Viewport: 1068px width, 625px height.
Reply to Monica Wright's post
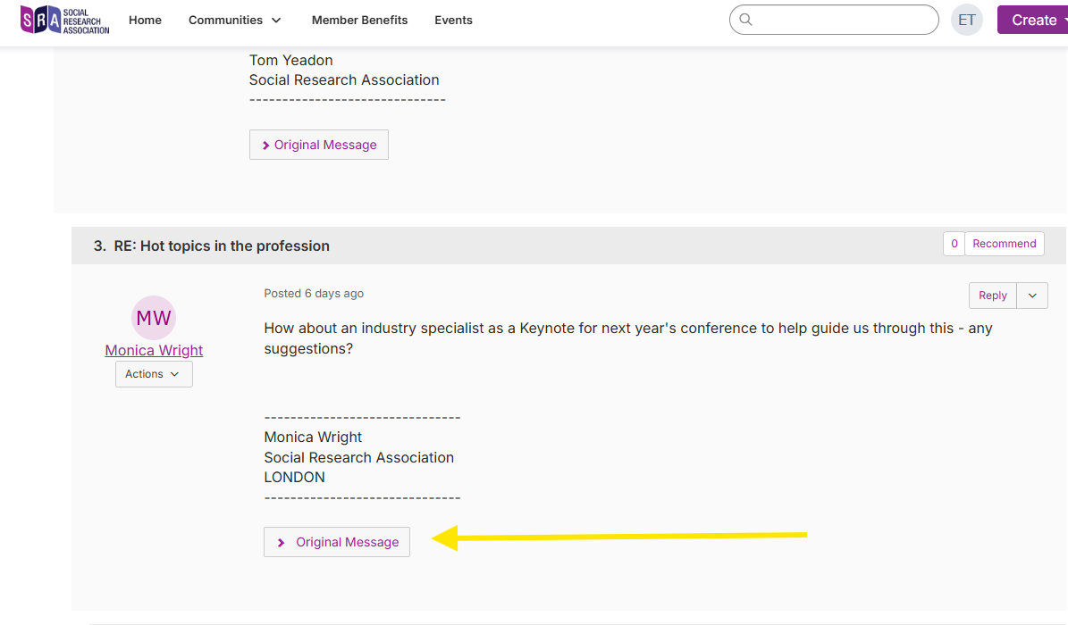click(992, 296)
